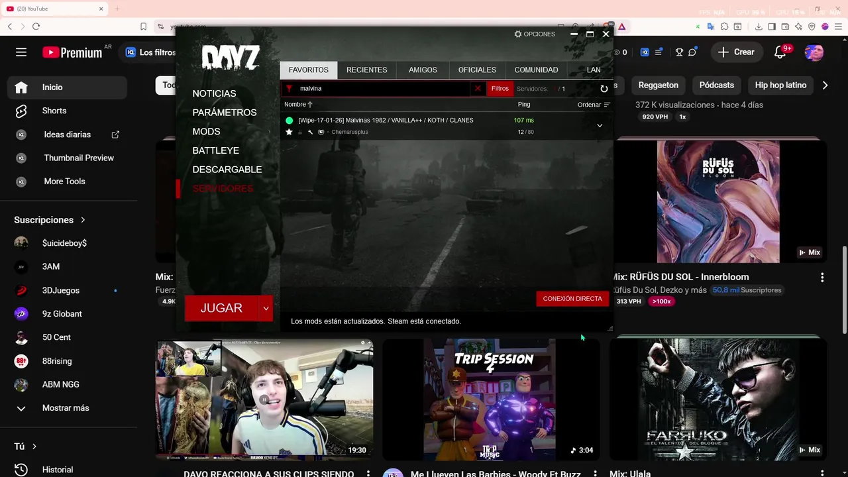Expand Suscripciones section chevron
This screenshot has width=848, height=477.
click(83, 220)
